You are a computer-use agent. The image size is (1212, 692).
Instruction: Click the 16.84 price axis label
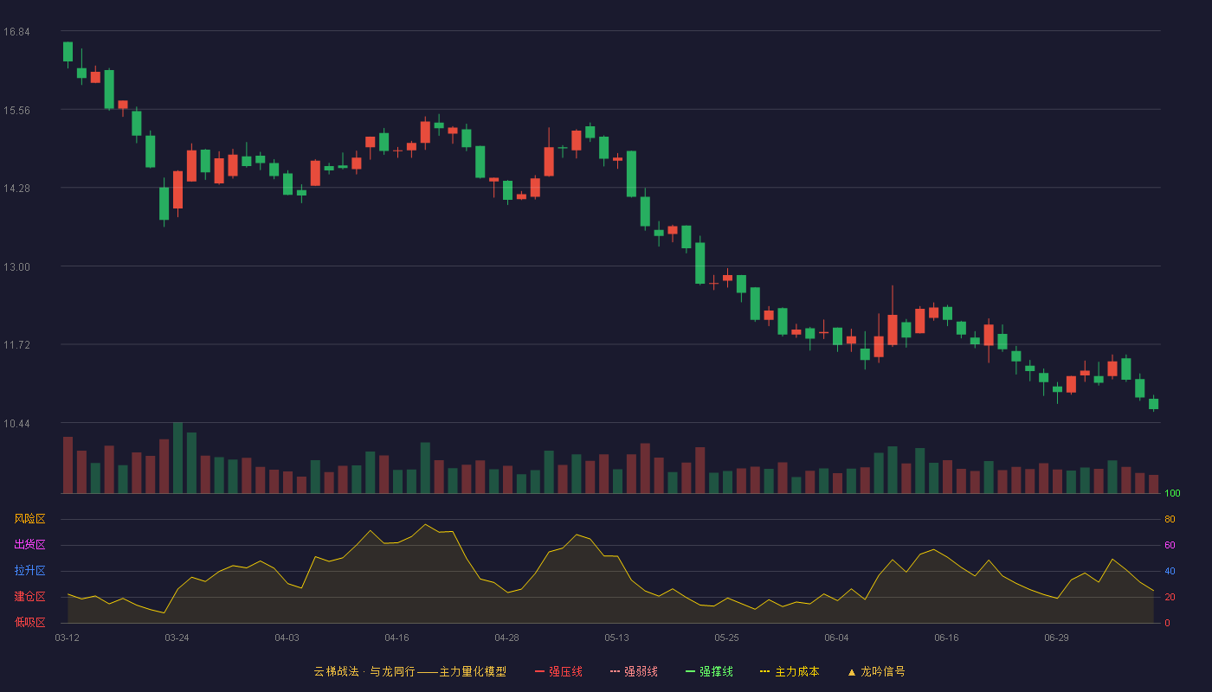pyautogui.click(x=16, y=32)
